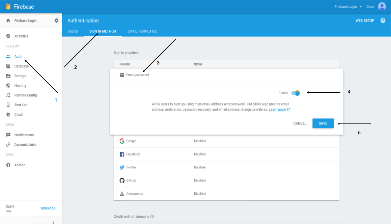Open the help question mark icon
Screen dimensions: 391x224
pyautogui.click(x=383, y=21)
